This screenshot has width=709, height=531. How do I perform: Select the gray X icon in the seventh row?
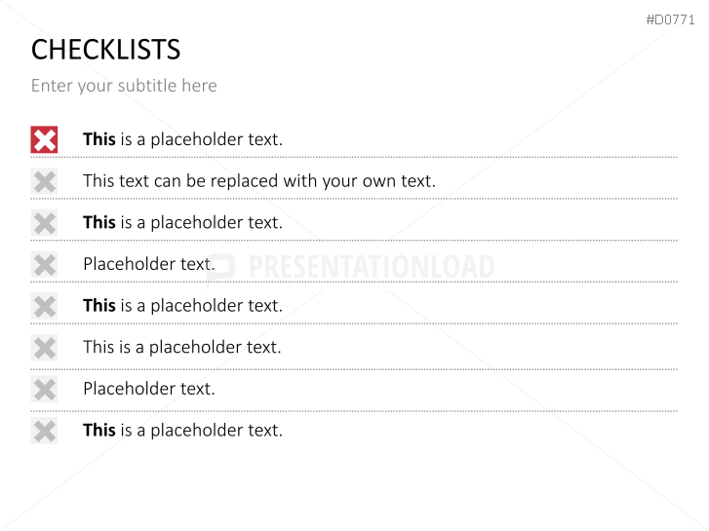coord(44,389)
